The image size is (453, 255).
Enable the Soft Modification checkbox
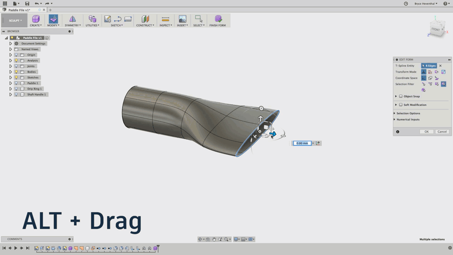401,105
